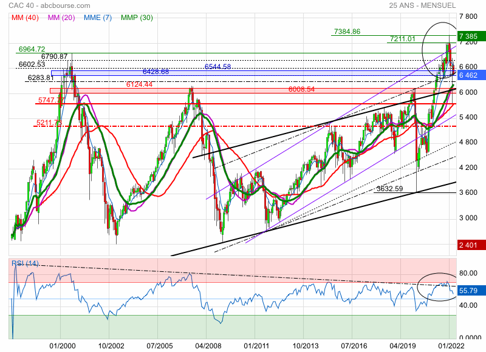
Task: Click the MMP (30) legend label
Action: [x=137, y=18]
